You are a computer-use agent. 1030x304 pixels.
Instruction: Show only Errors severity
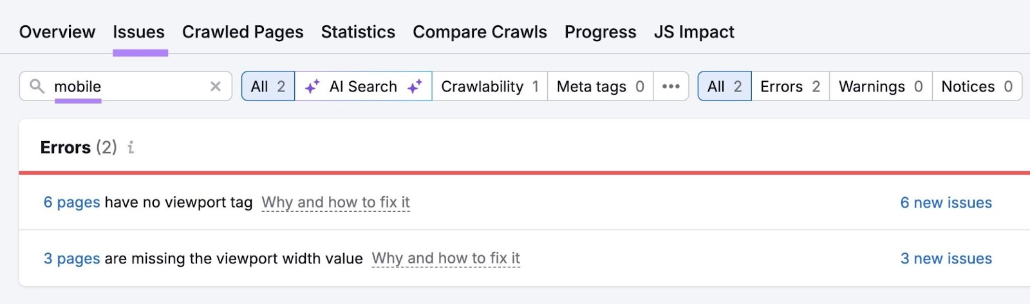pos(790,86)
